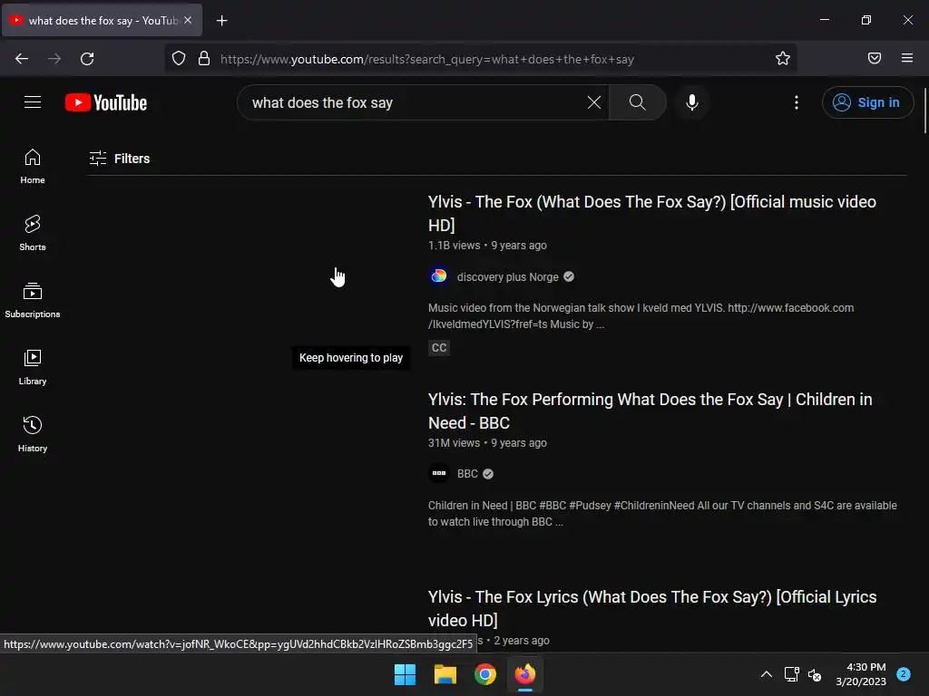Image resolution: width=929 pixels, height=696 pixels.
Task: Click the muted volume tray icon
Action: [x=815, y=674]
